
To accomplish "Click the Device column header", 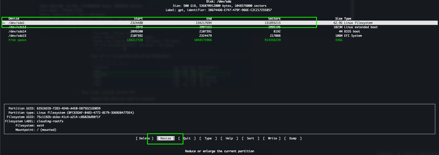I will 14,19.
